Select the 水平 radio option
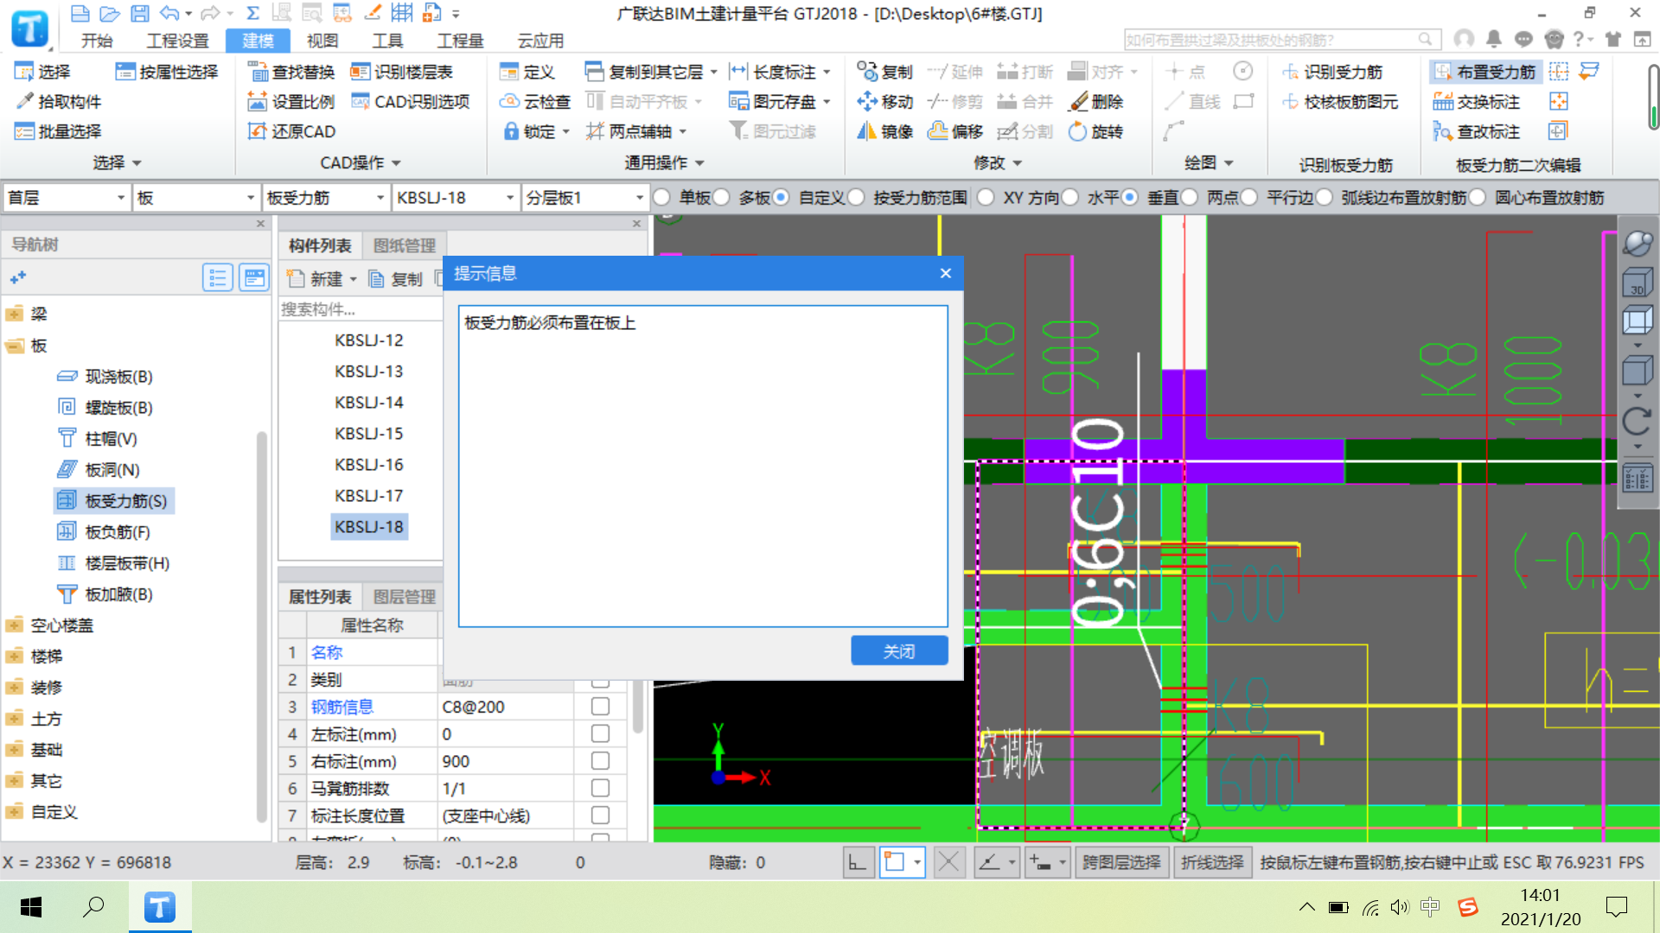 coord(1069,198)
